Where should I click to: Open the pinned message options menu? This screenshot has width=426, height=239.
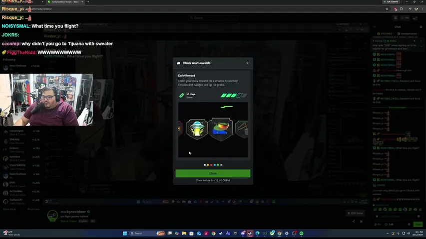tap(422, 41)
